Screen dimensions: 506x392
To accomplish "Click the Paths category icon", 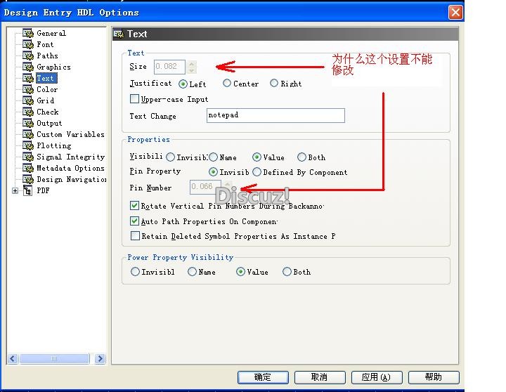I will 28,55.
